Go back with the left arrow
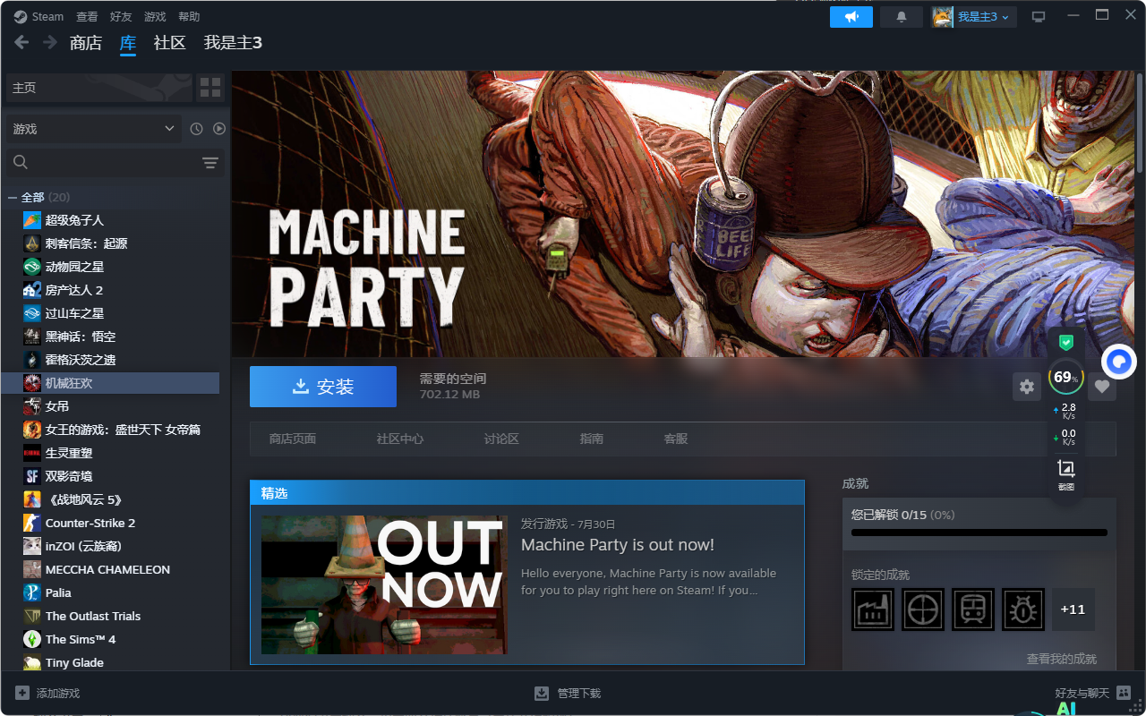Image resolution: width=1146 pixels, height=716 pixels. tap(21, 43)
